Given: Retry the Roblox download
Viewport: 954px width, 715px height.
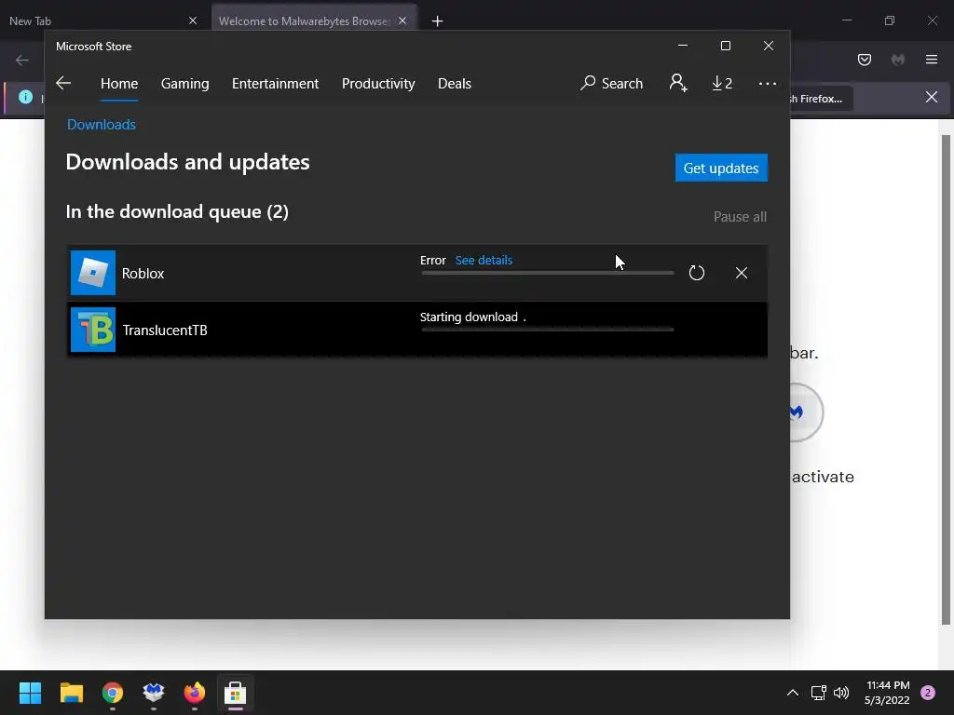Looking at the screenshot, I should click(x=697, y=273).
